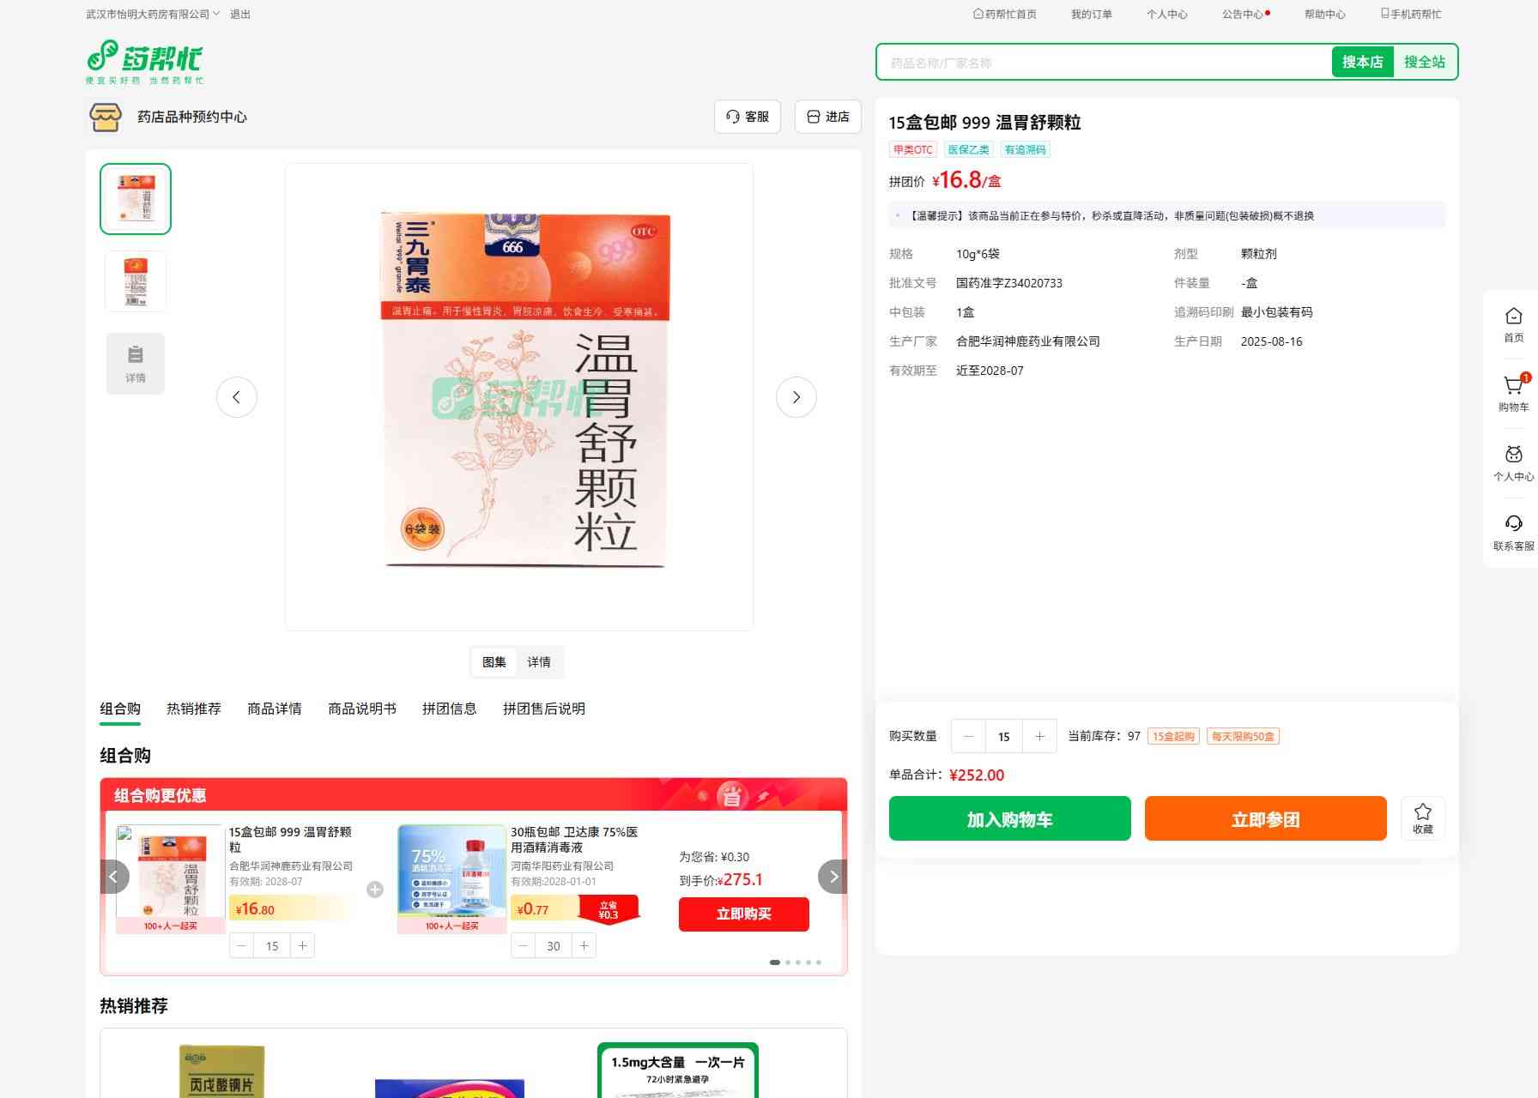Decrease purchase quantity with minus button
The width and height of the screenshot is (1538, 1098).
[x=968, y=736]
